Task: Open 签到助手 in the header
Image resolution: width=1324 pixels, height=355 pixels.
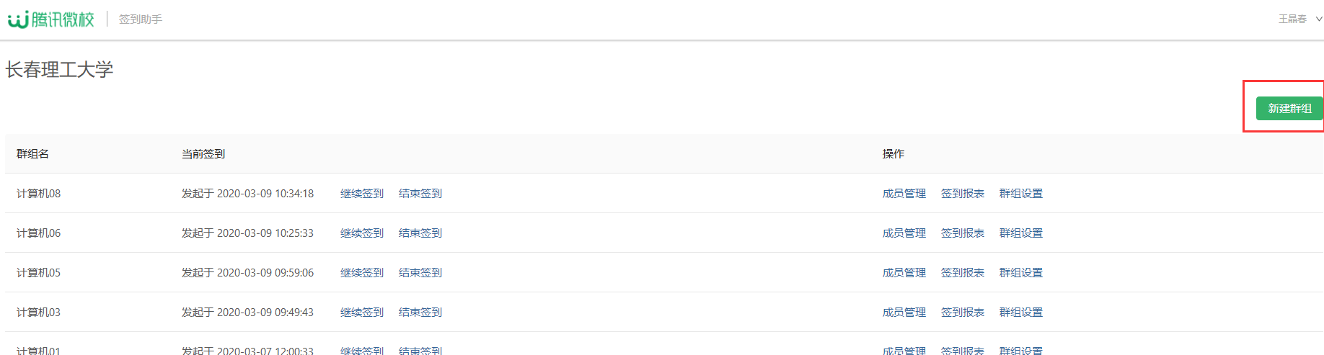Action: pos(141,19)
